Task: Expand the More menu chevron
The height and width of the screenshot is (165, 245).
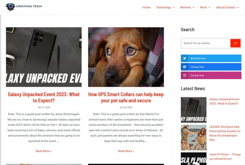Action: pyautogui.click(x=209, y=7)
